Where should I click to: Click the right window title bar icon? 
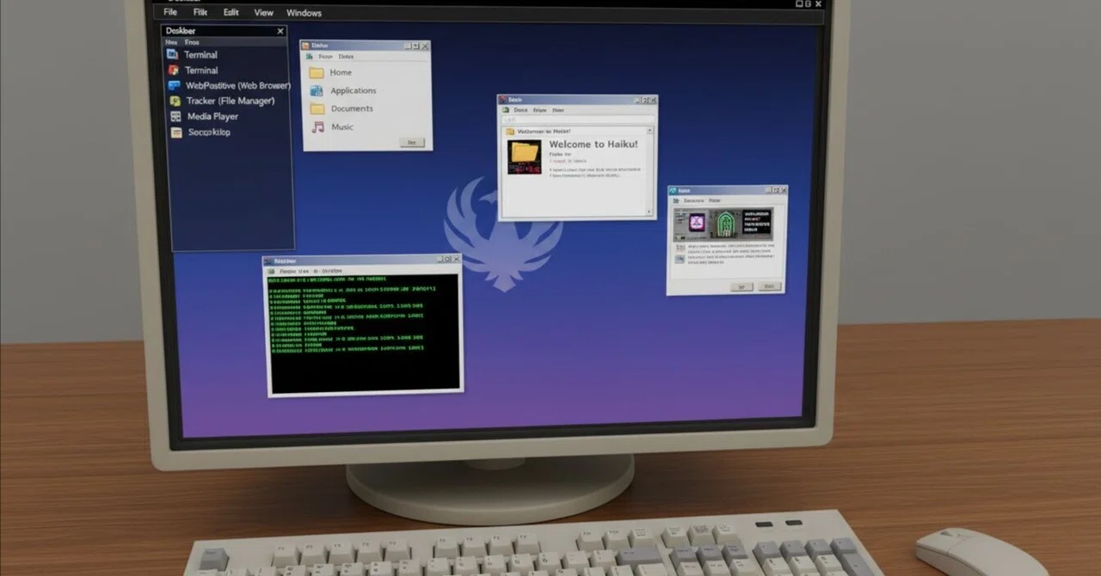click(674, 191)
